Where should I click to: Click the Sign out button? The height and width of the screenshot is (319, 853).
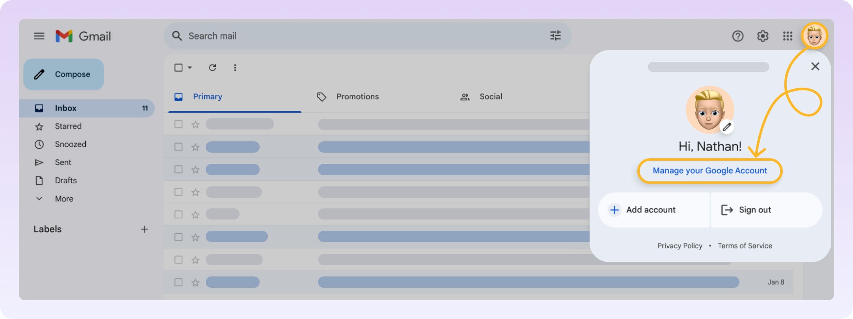pyautogui.click(x=755, y=210)
